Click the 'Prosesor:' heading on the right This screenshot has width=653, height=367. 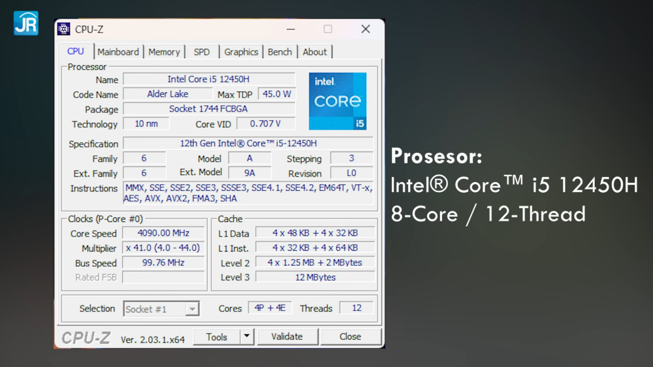(x=436, y=157)
